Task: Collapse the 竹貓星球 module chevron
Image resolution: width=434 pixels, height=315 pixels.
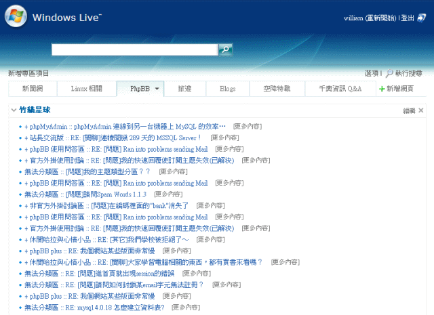Action: click(x=14, y=110)
